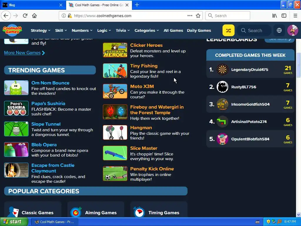
Task: Open Firefox library icon
Action: 275,16
